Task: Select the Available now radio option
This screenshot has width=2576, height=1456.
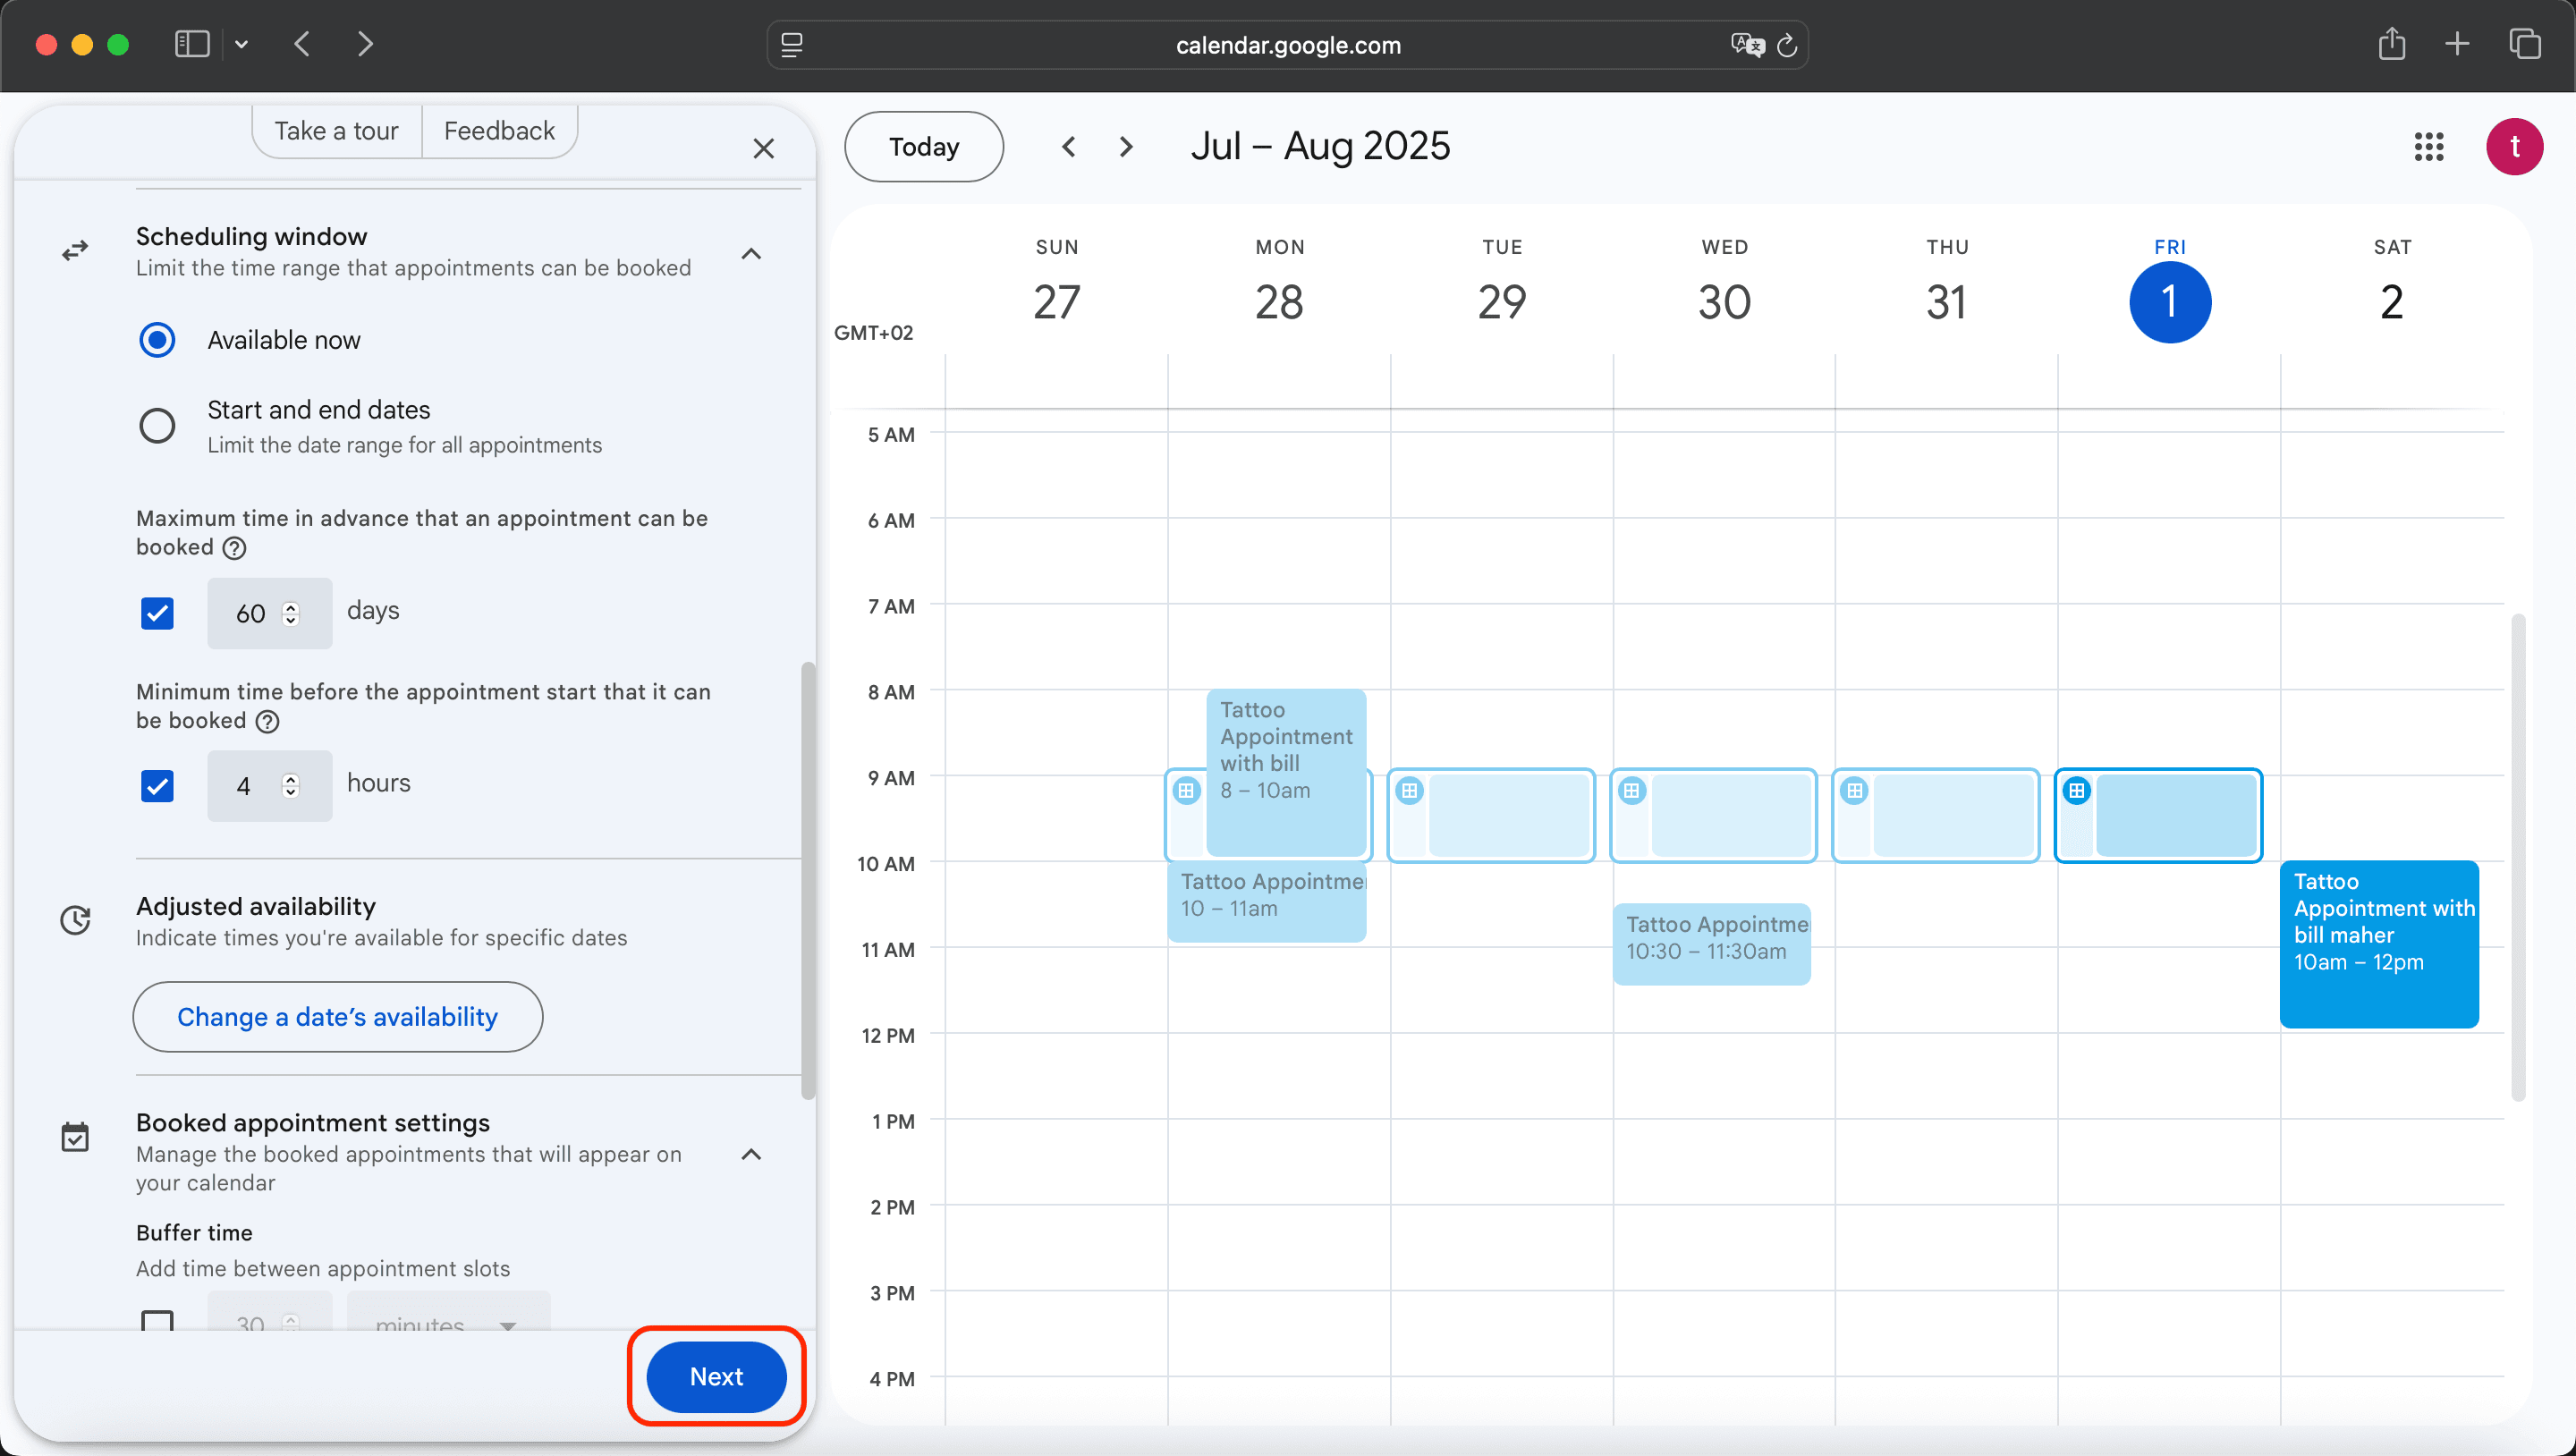Action: coord(157,340)
